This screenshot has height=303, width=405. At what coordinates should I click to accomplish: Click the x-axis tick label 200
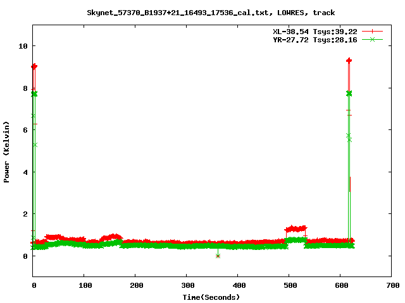point(137,285)
